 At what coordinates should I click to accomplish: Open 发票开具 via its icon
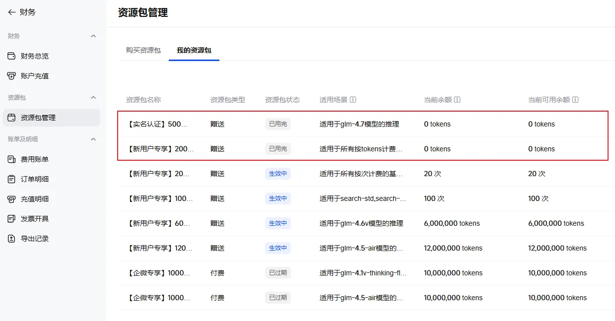click(12, 219)
